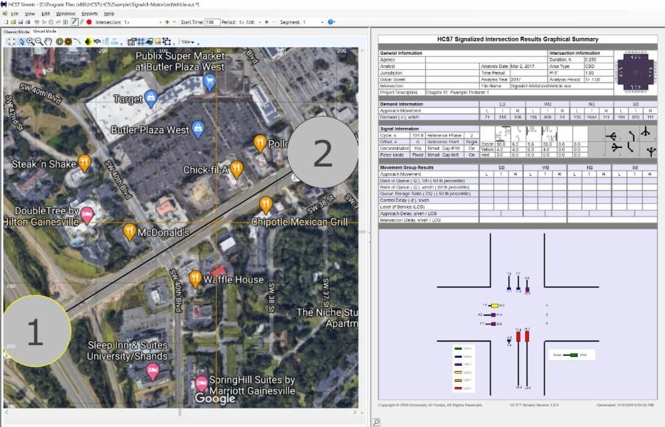The image size is (665, 427).
Task: Switch to the Classic Mode tab
Action: pos(16,31)
